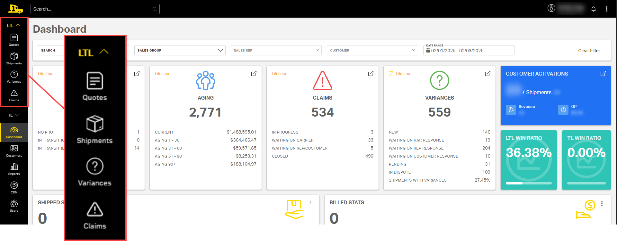The width and height of the screenshot is (617, 245).
Task: Click the date range field
Action: coord(469,50)
